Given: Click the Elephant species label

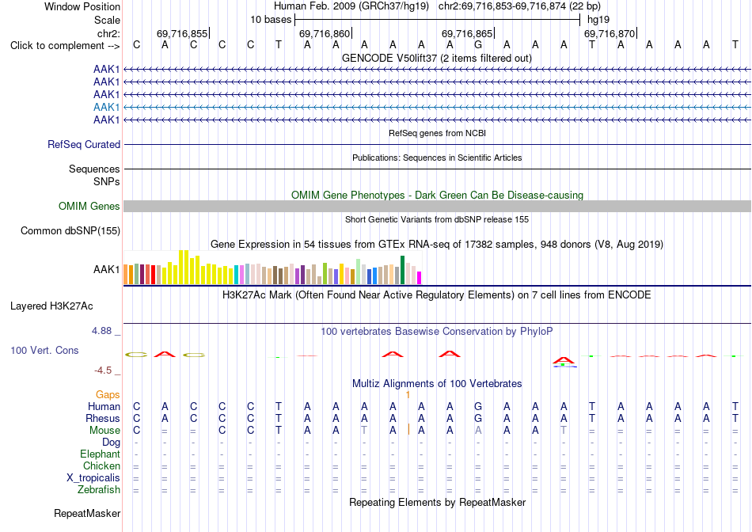Looking at the screenshot, I should 101,454.
